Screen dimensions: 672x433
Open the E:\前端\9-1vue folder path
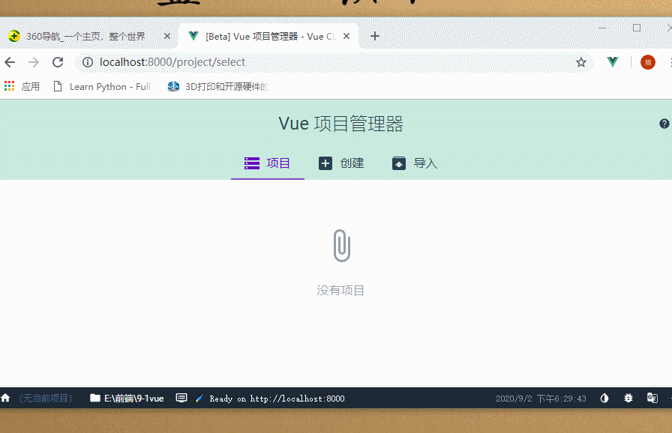[x=127, y=399]
